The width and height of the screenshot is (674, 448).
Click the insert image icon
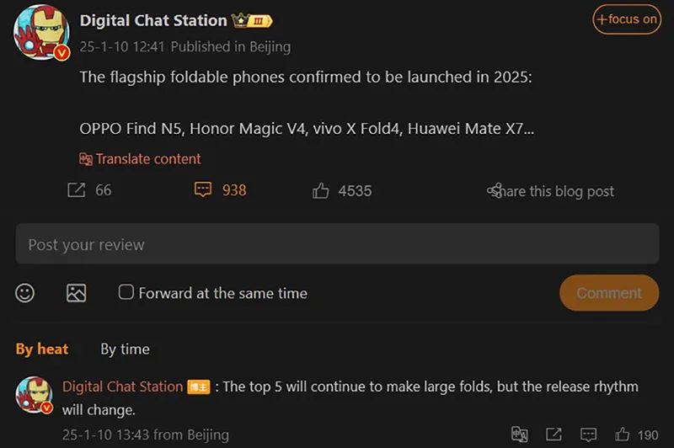pyautogui.click(x=77, y=292)
